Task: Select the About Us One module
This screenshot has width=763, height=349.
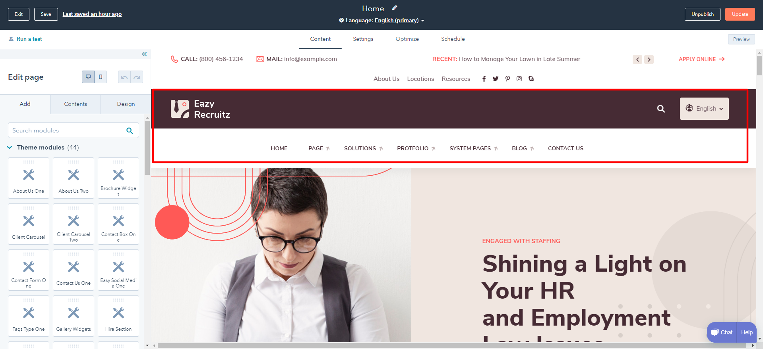Action: (29, 178)
